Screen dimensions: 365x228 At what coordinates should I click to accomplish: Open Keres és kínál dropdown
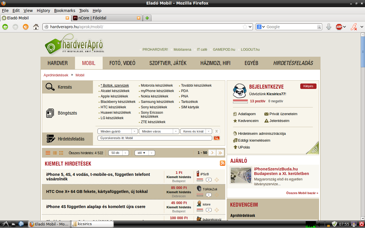coord(196,131)
